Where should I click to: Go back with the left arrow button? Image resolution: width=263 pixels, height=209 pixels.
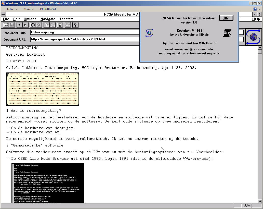tap(19, 25)
